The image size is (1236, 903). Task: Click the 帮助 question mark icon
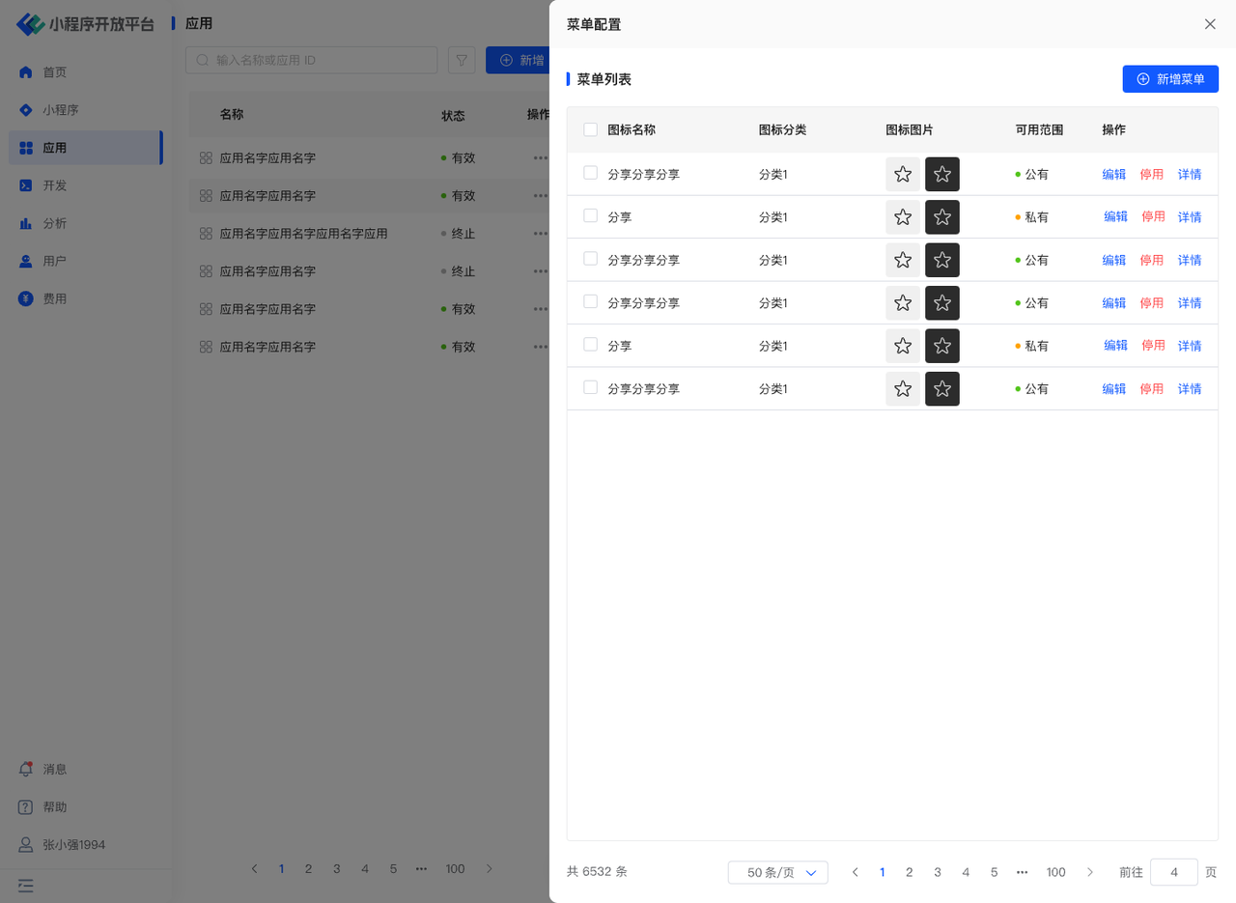(x=26, y=807)
